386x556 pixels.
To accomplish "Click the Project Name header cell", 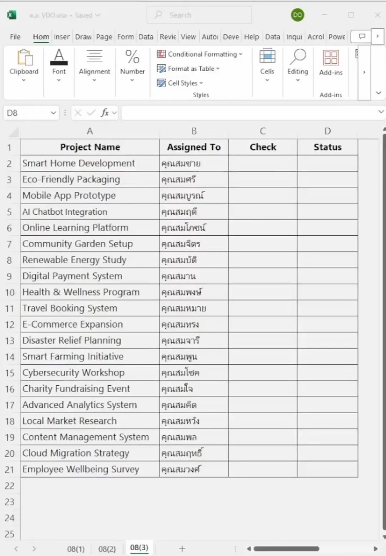I will tap(90, 147).
